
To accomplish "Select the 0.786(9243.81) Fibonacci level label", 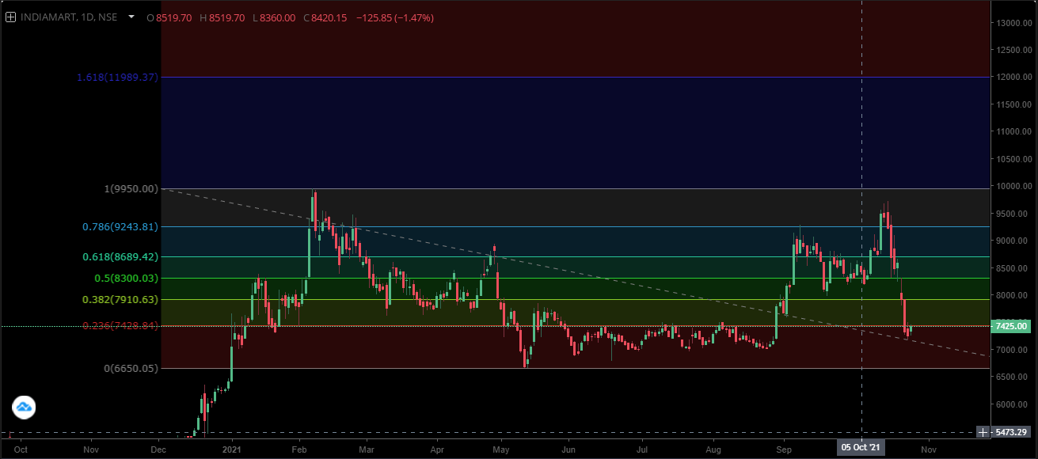I will point(120,226).
